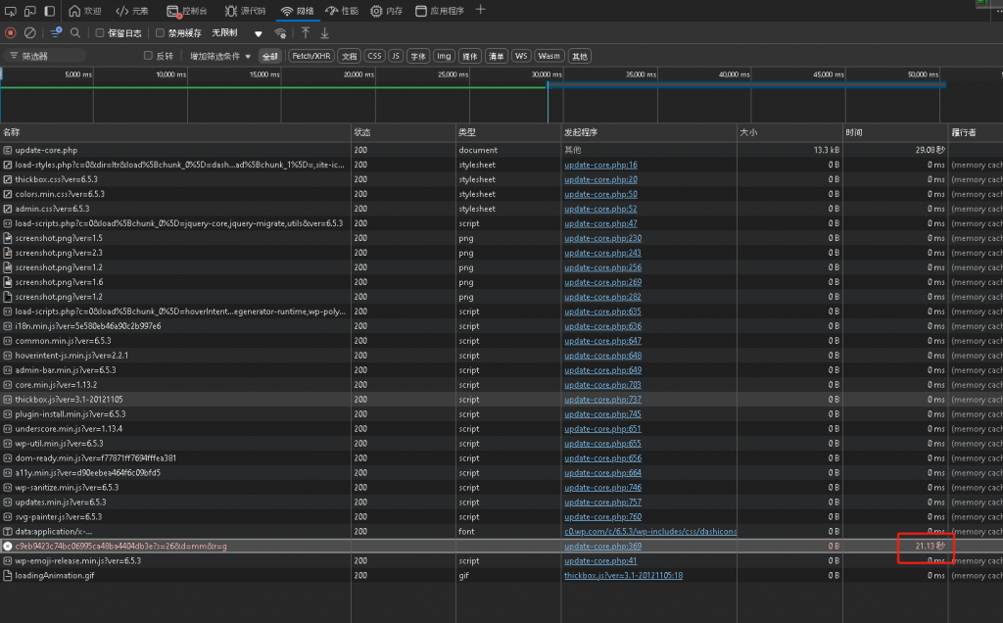
Task: Enable the 保留日志 checkbox
Action: click(100, 32)
